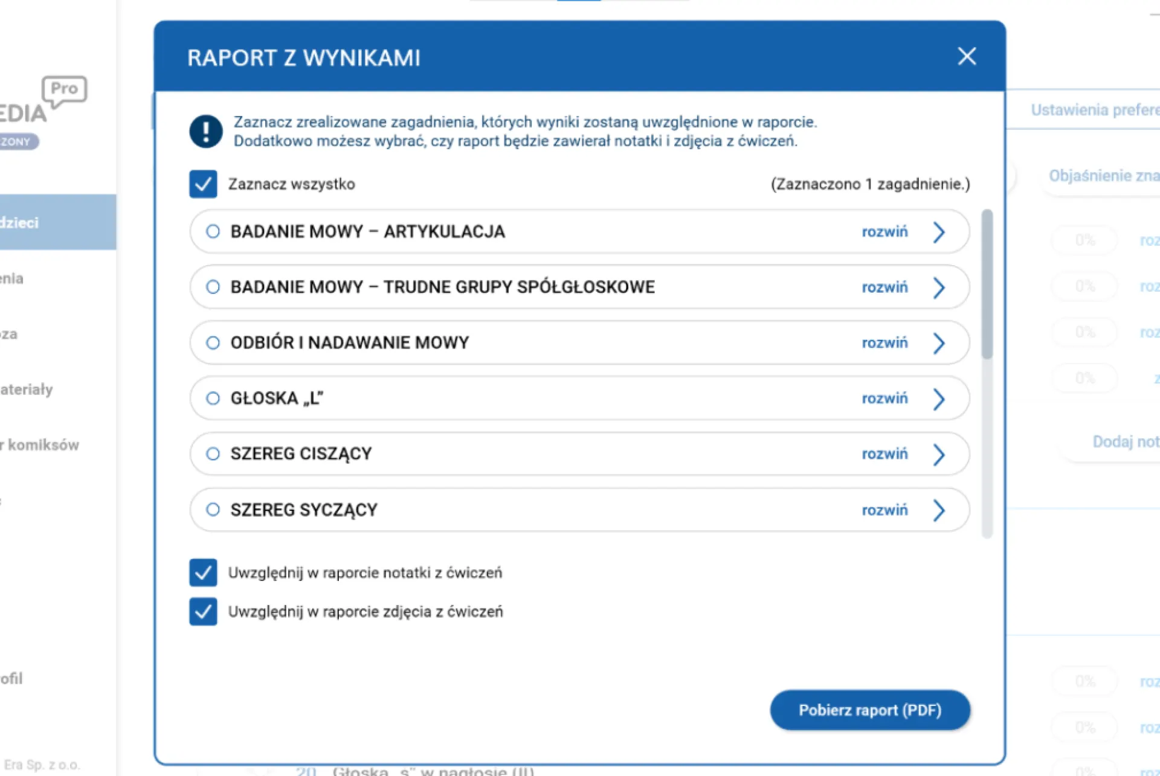The height and width of the screenshot is (776, 1160).
Task: Expand Głoska „L” via rozwiń link
Action: pyautogui.click(x=884, y=399)
